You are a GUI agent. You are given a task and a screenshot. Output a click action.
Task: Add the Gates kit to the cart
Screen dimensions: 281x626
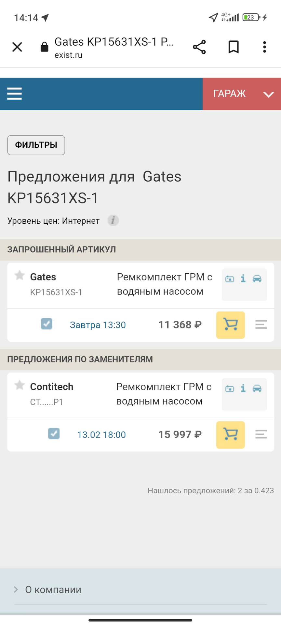pos(230,325)
